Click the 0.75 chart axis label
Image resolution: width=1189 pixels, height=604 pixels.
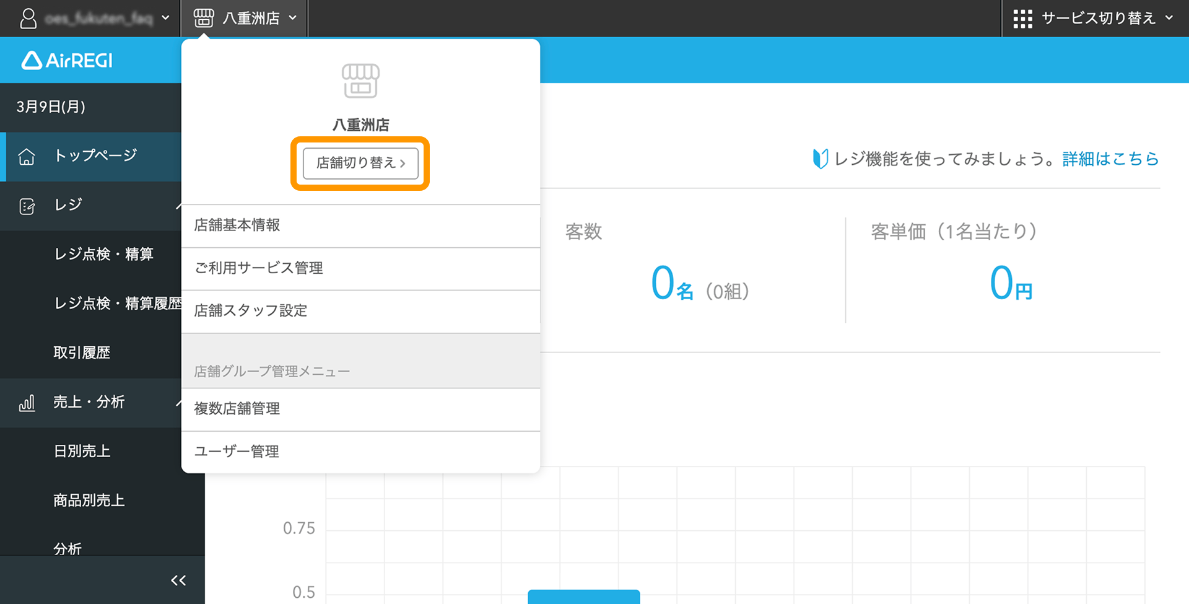click(298, 528)
